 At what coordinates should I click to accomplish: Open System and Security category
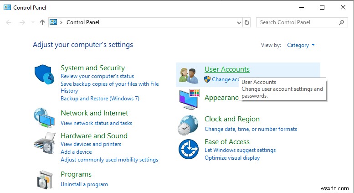pos(92,68)
